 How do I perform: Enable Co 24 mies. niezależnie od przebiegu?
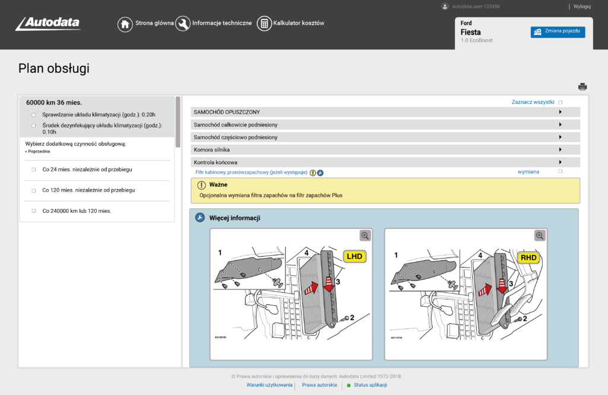click(34, 170)
